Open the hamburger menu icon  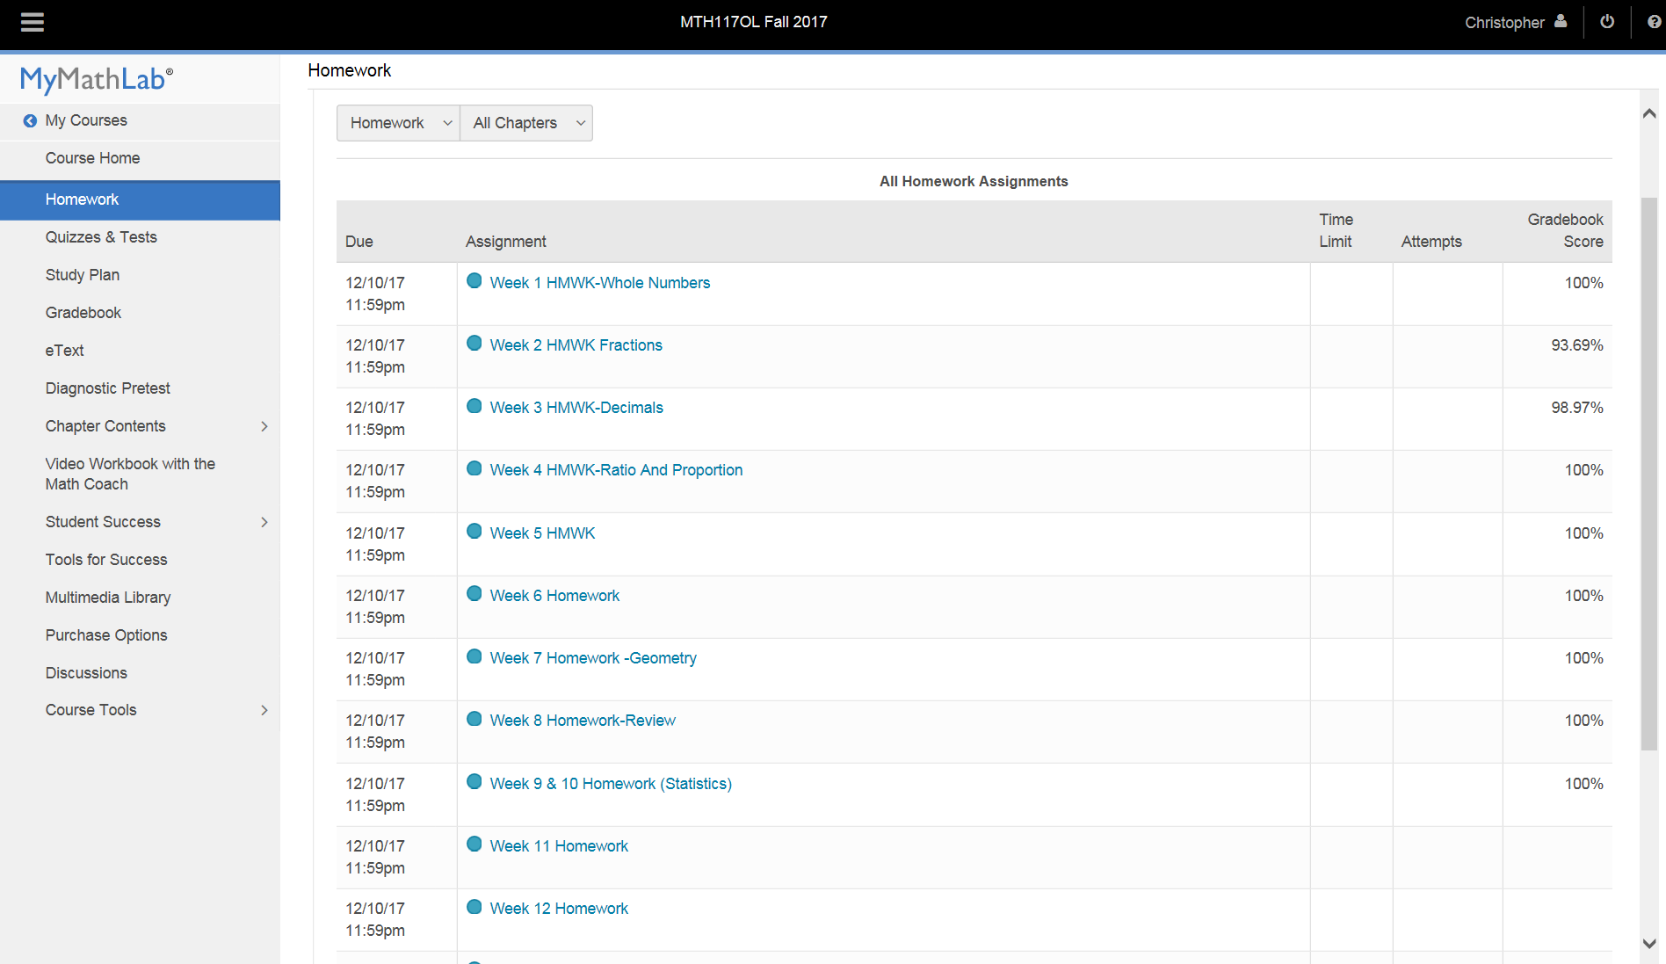pos(33,23)
